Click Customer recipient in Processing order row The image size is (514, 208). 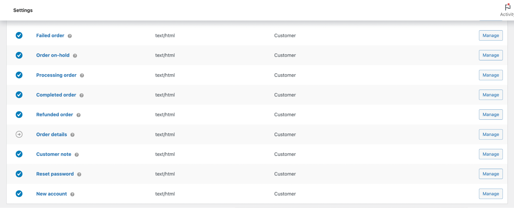[285, 75]
